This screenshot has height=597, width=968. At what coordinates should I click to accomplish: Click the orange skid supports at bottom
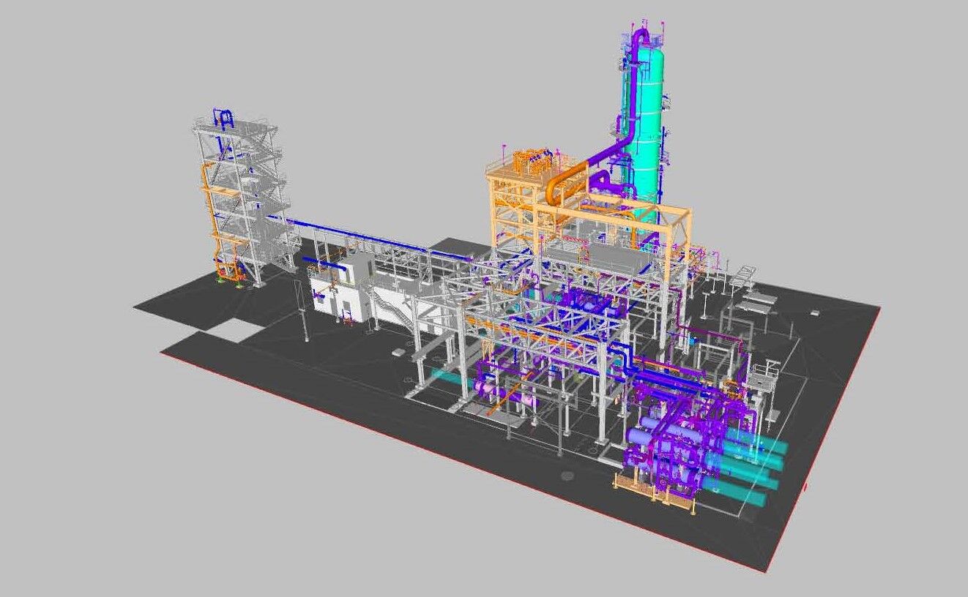pyautogui.click(x=633, y=485)
